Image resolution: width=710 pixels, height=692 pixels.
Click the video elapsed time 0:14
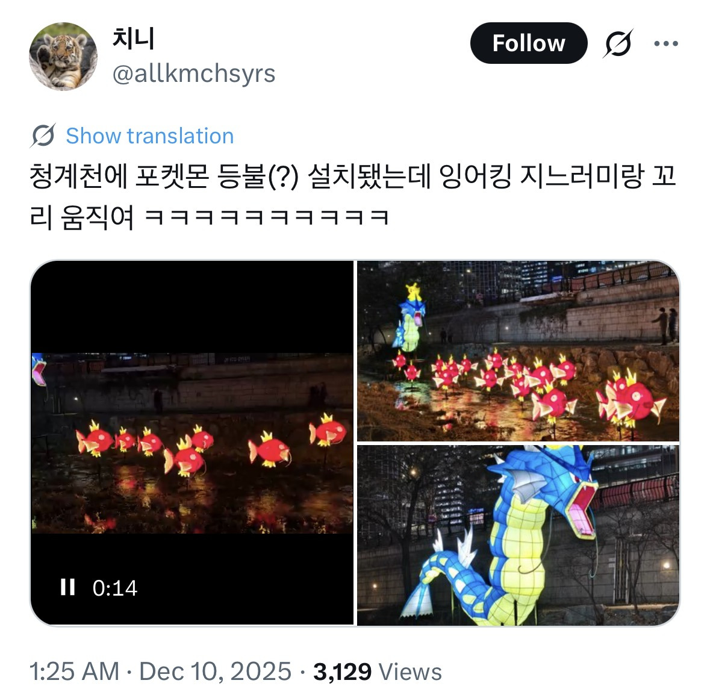point(114,588)
